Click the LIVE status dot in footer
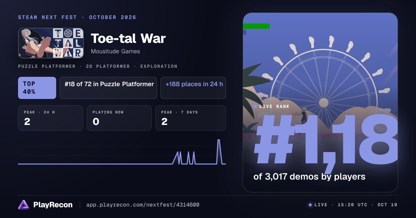Image resolution: width=416 pixels, height=218 pixels. click(310, 205)
